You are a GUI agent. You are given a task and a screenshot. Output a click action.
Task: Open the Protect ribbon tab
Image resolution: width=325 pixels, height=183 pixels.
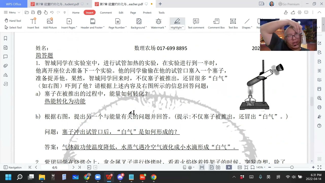(x=147, y=12)
